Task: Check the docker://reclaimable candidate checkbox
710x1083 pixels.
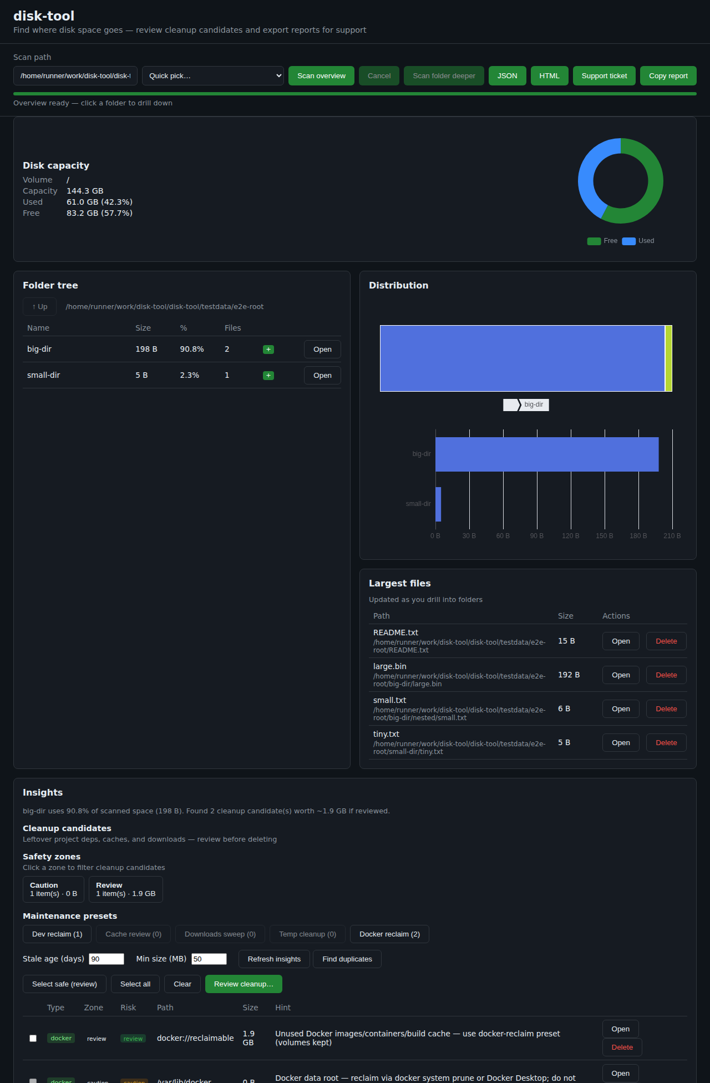Action: pyautogui.click(x=33, y=1039)
